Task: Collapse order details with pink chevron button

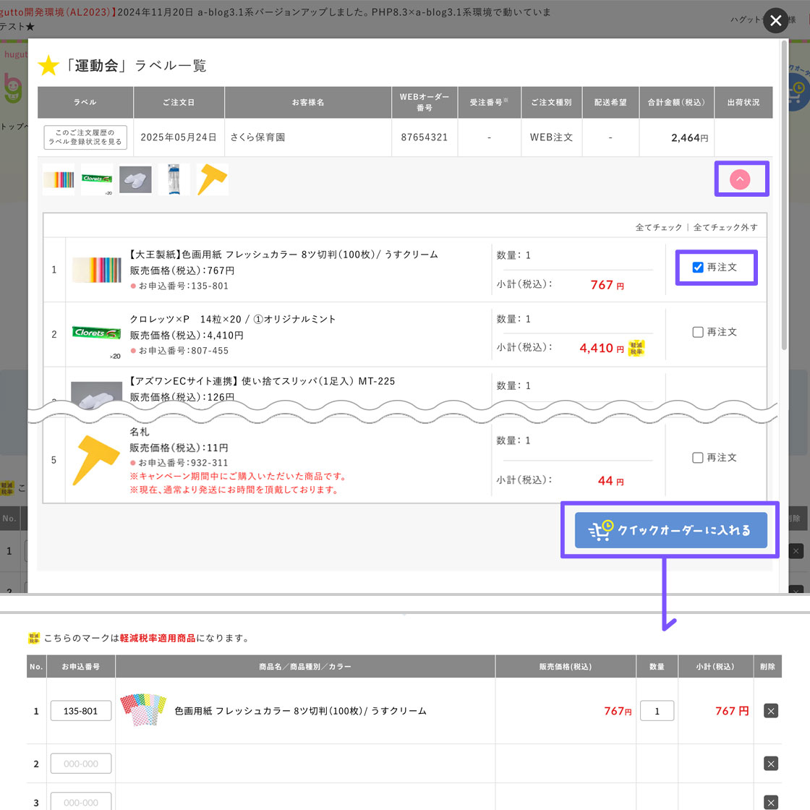Action: coord(740,179)
